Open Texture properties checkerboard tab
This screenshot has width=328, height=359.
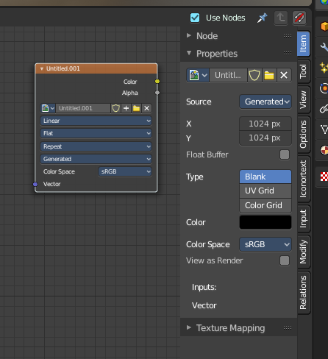click(x=324, y=177)
